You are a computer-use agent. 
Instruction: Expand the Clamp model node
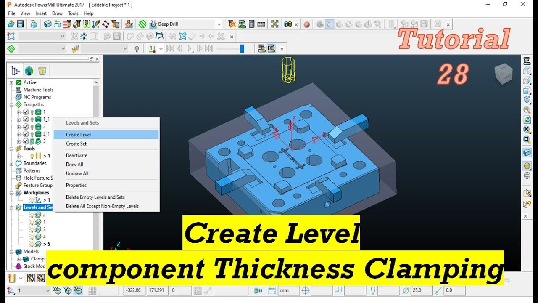click(18, 259)
